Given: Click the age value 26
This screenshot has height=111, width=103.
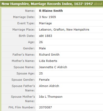Looking at the screenshot, I should coord(41,42).
